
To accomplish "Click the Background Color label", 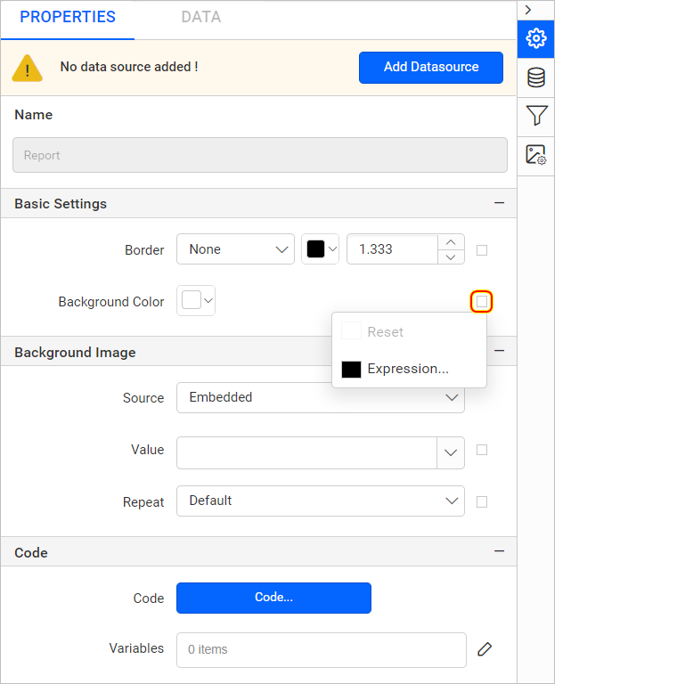I will point(111,302).
